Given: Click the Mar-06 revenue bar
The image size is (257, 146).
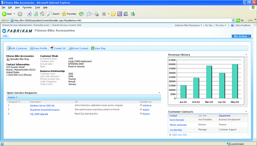Looking at the screenshot, I should (209, 82).
